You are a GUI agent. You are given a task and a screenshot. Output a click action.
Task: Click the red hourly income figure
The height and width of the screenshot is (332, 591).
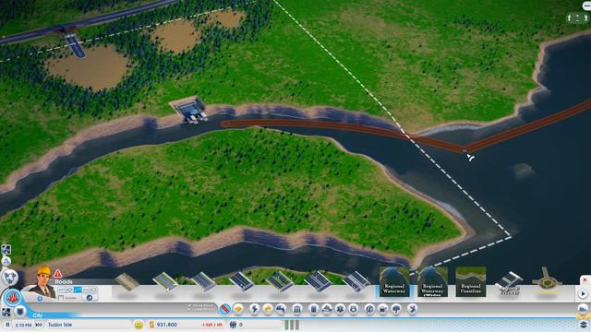tap(211, 325)
